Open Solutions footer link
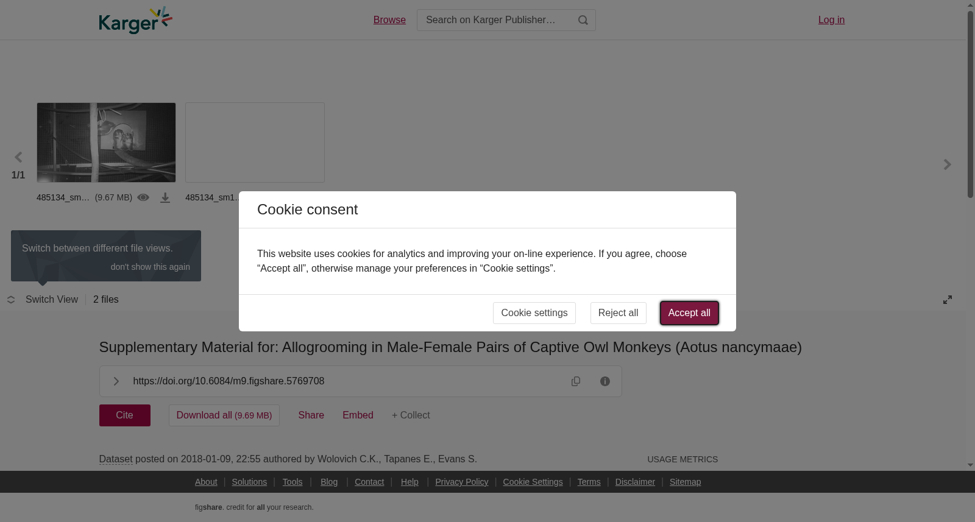This screenshot has height=522, width=975. click(x=249, y=482)
